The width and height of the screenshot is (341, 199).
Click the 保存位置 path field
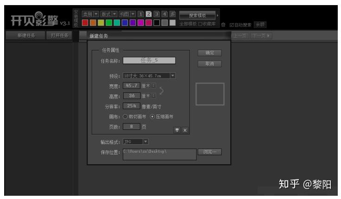pyautogui.click(x=160, y=154)
